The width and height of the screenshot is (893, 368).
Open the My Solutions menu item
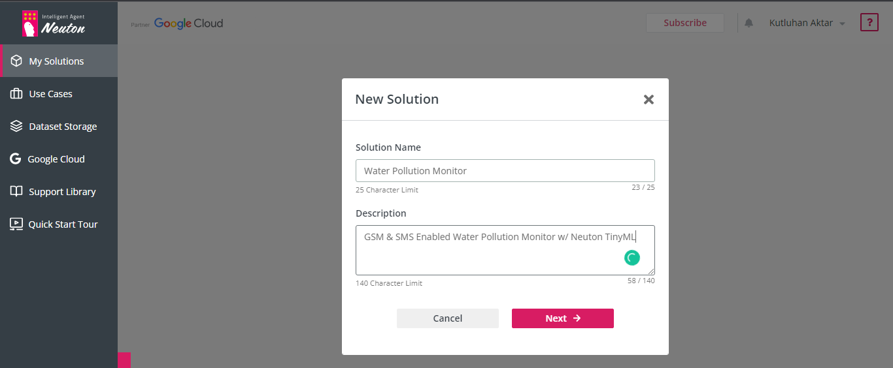[x=56, y=61]
